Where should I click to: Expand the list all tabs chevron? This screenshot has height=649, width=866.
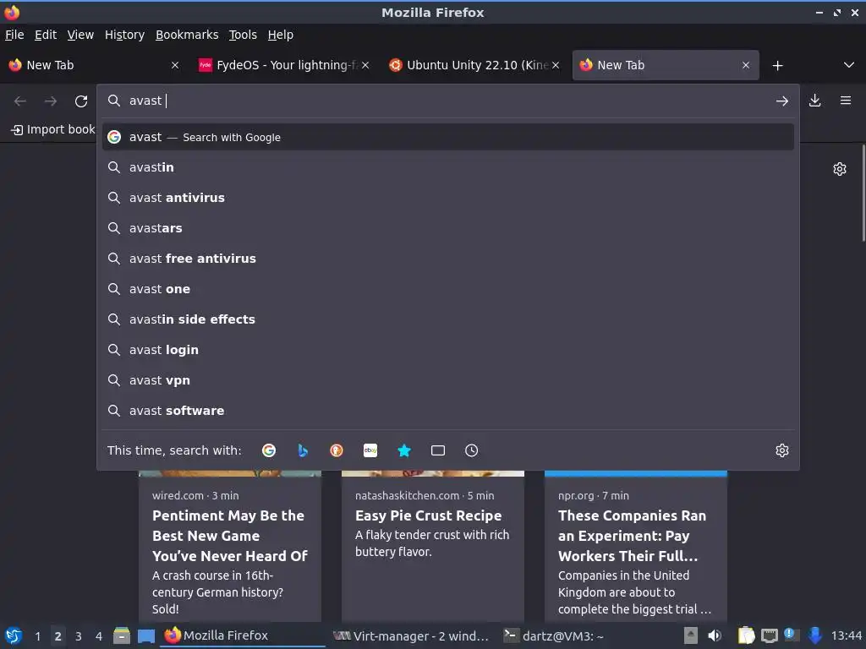click(849, 65)
